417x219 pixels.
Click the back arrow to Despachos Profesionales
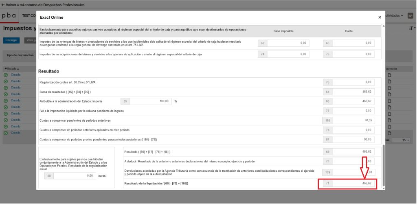(3, 5)
